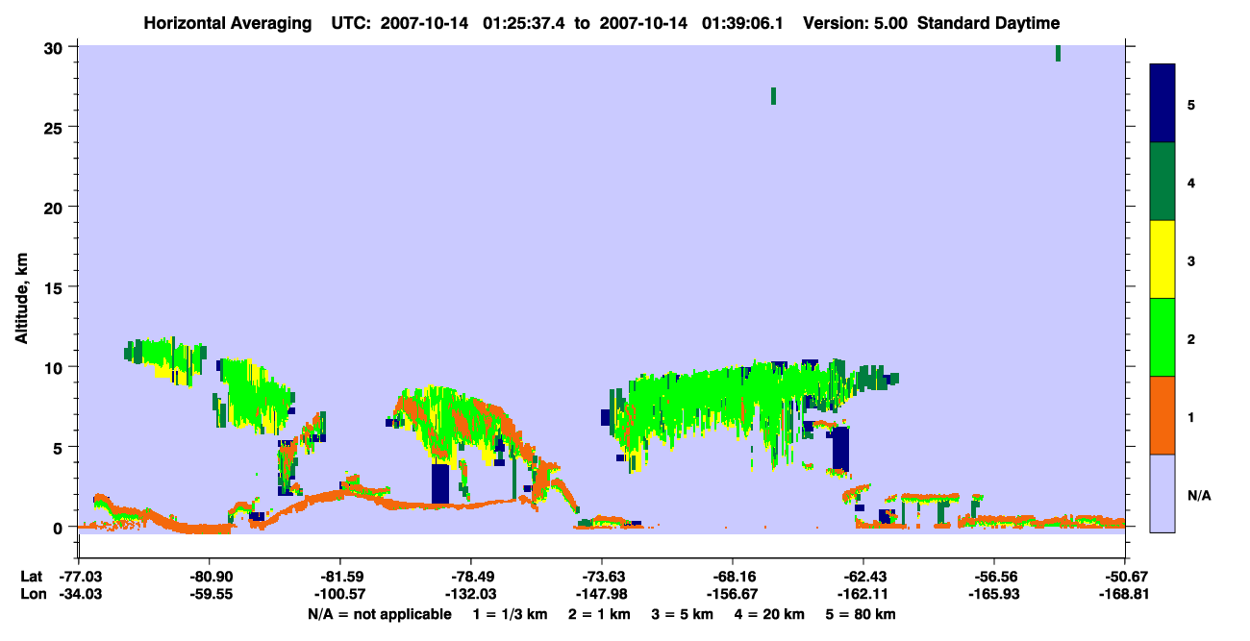
Task: Click 'Version: 5.00' in the title
Action: 856,23
